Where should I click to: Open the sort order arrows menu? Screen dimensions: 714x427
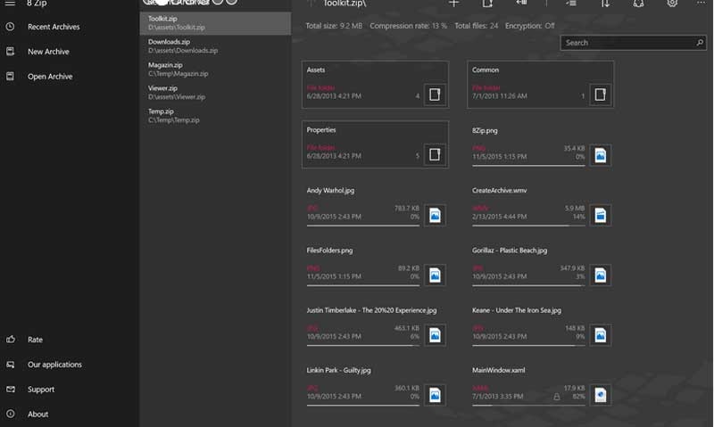605,4
